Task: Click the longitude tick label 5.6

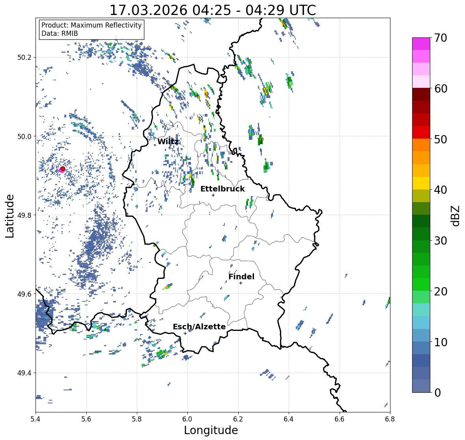Action: tap(86, 419)
